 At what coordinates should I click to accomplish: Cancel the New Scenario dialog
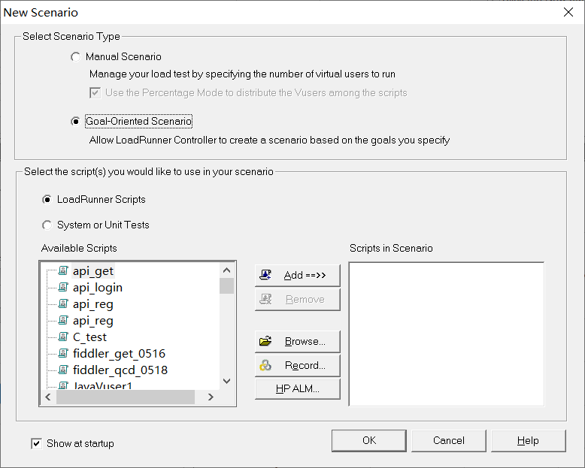[448, 441]
